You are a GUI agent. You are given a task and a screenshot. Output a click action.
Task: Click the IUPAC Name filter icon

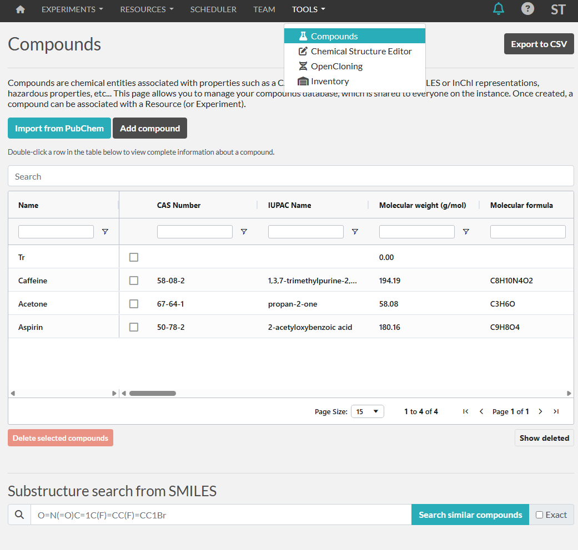click(x=355, y=232)
